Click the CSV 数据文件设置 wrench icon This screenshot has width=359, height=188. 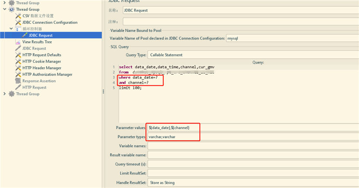pyautogui.click(x=18, y=16)
